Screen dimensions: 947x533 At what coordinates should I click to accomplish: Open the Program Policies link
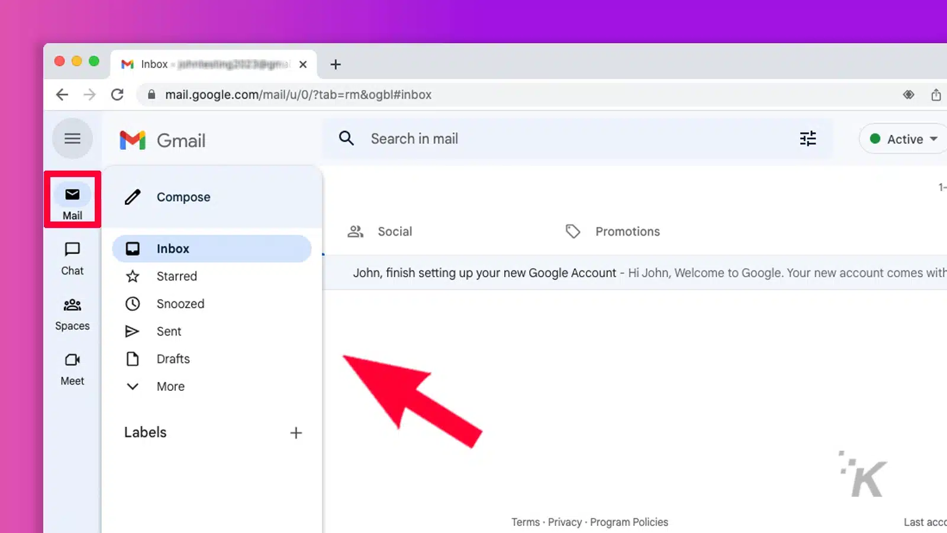[629, 522]
